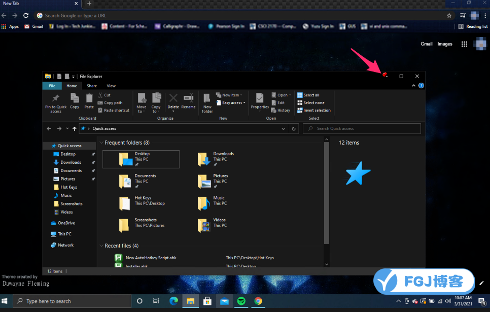The height and width of the screenshot is (312, 490).
Task: Open a new Chrome tab
Action: 89,4
